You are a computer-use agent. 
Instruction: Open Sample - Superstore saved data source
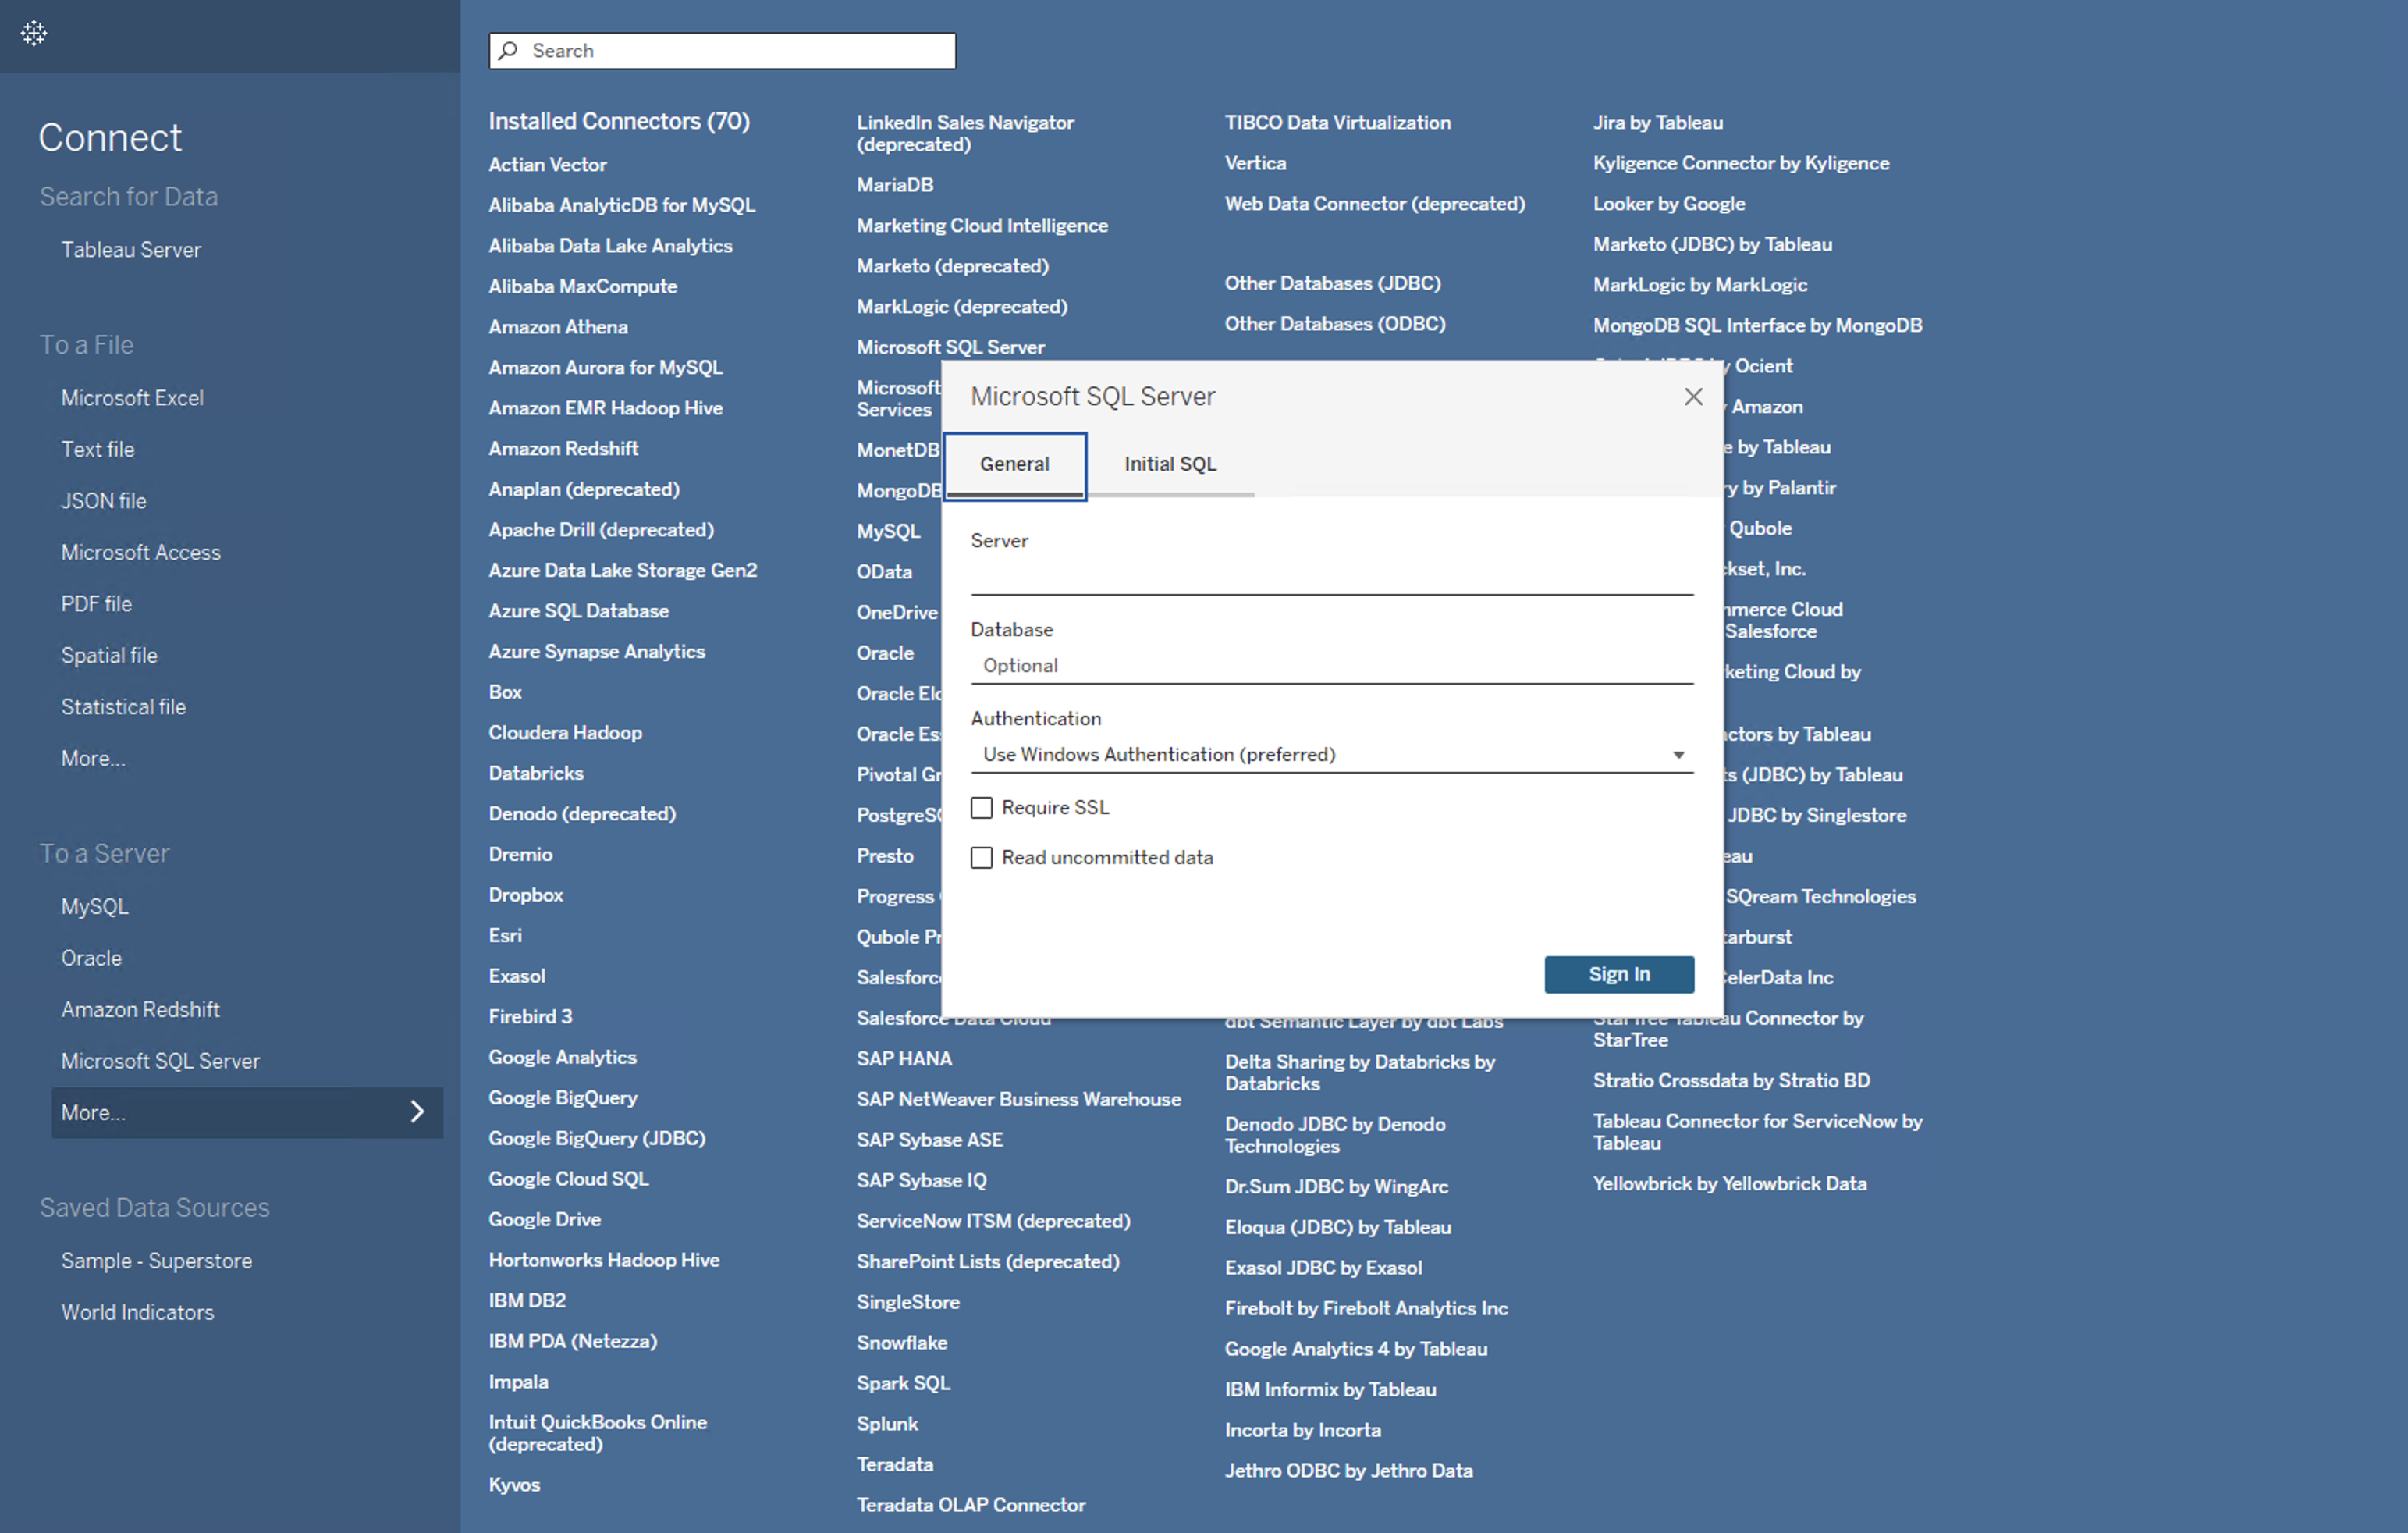156,1261
